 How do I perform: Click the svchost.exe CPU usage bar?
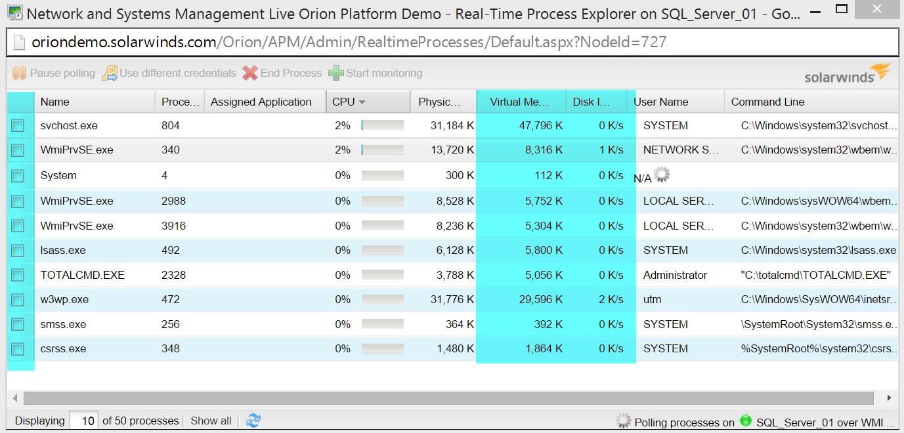point(382,125)
